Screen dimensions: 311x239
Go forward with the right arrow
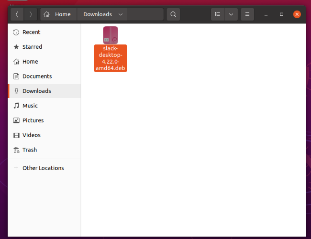pos(31,14)
